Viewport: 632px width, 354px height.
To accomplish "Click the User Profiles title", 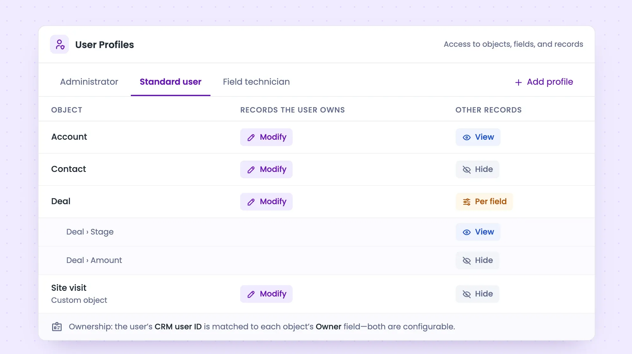I will [105, 45].
